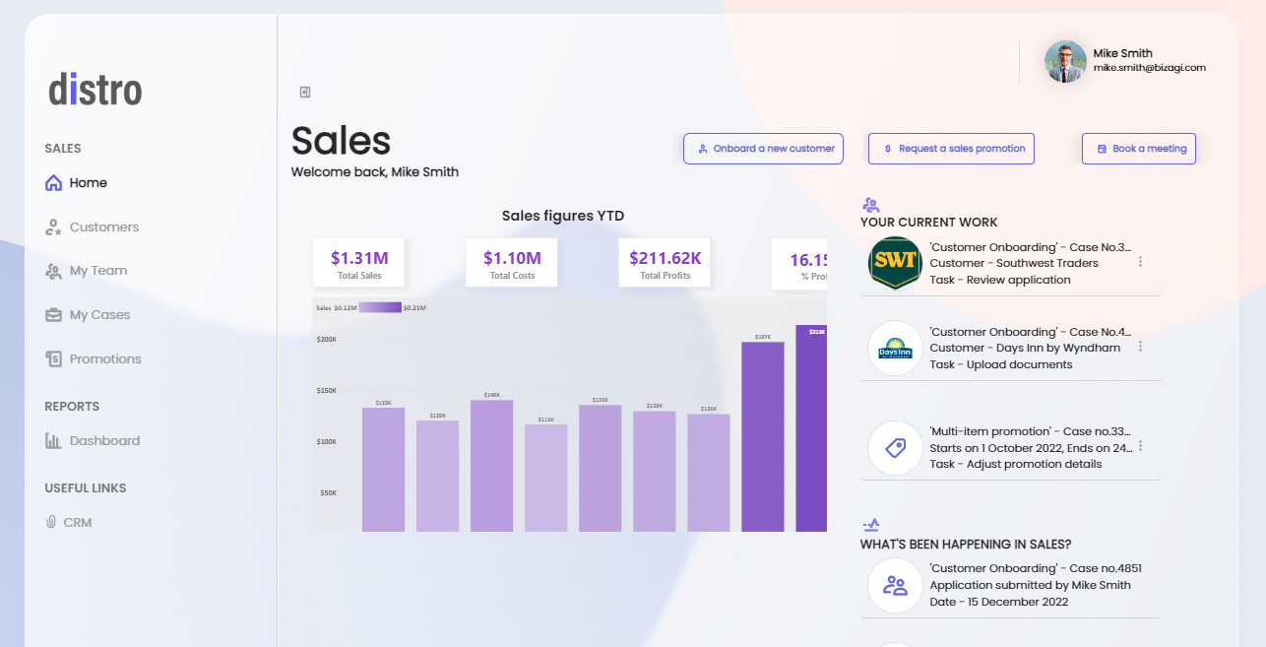Click the $116K chart bar
Image resolution: width=1266 pixels, height=647 pixels.
(545, 478)
